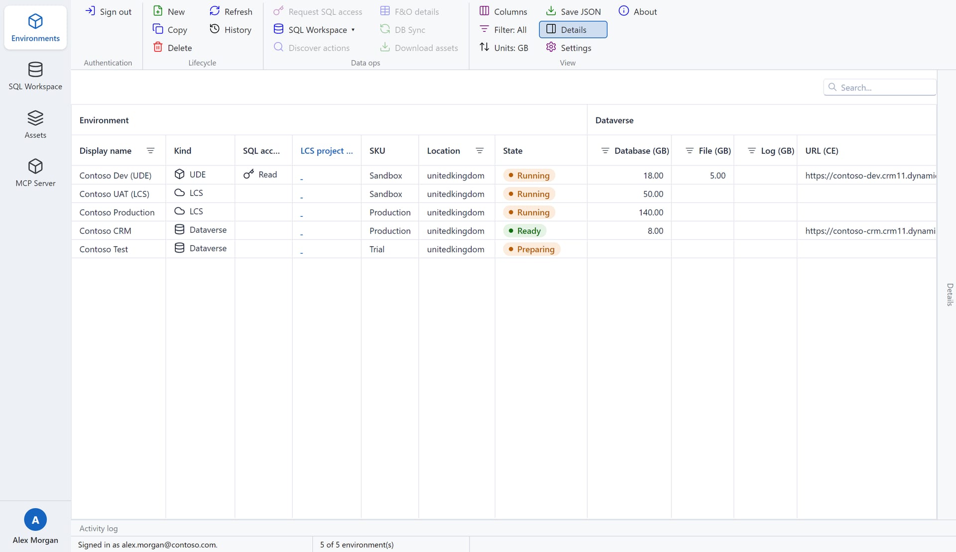Open the contoso-crm.crm11 URL
956x552 pixels.
coord(870,230)
